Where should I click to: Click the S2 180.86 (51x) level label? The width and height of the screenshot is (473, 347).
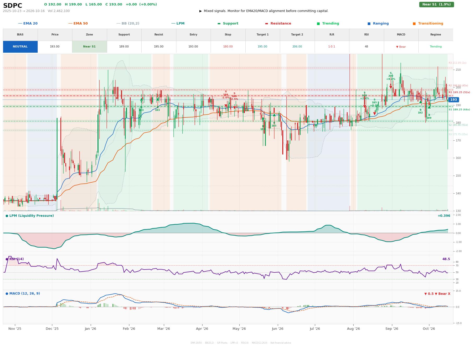coord(458,125)
